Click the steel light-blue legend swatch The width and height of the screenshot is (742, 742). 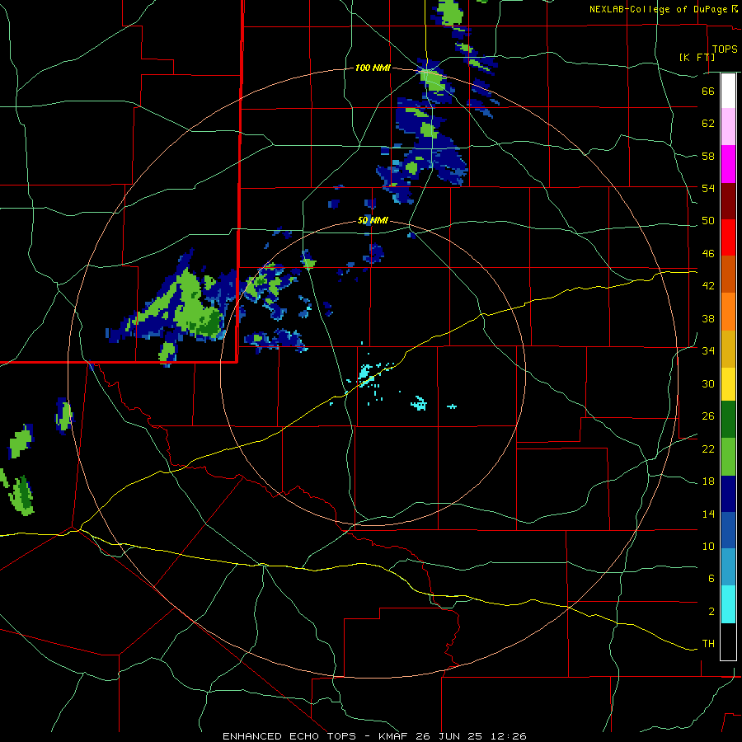[x=728, y=567]
